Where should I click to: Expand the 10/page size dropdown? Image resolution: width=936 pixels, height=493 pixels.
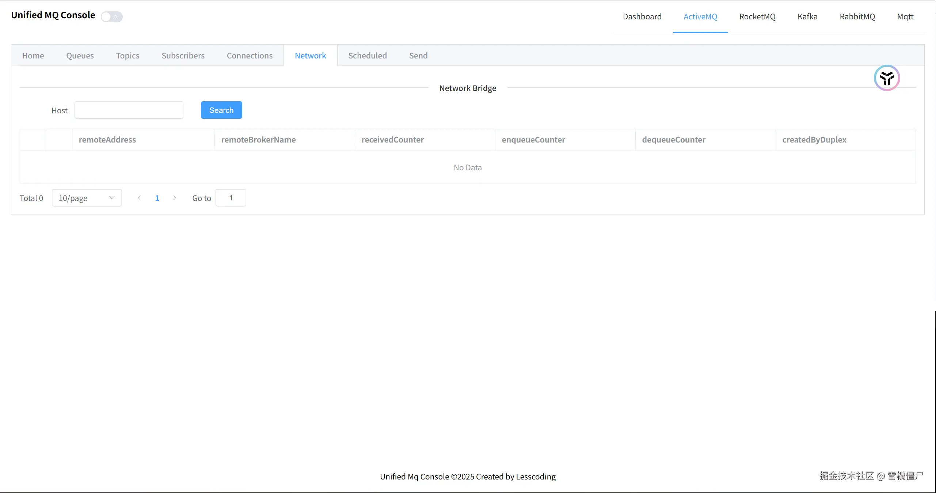87,198
